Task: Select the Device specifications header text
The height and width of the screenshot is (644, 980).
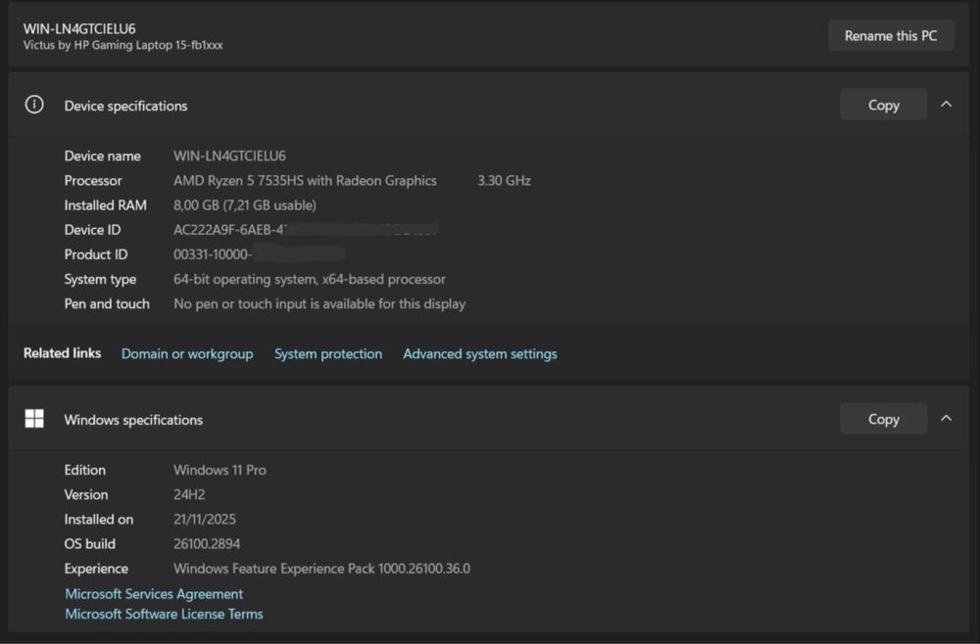Action: click(125, 106)
